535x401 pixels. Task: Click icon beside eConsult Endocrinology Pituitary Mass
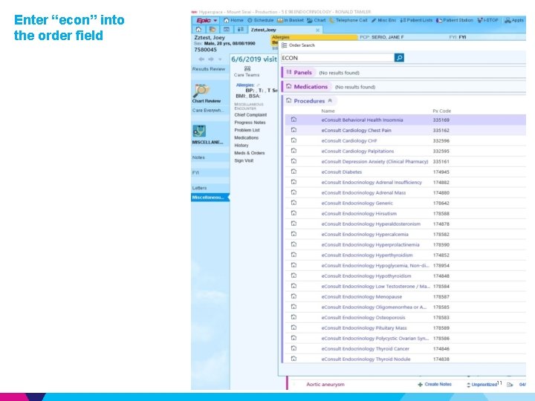[x=294, y=327]
